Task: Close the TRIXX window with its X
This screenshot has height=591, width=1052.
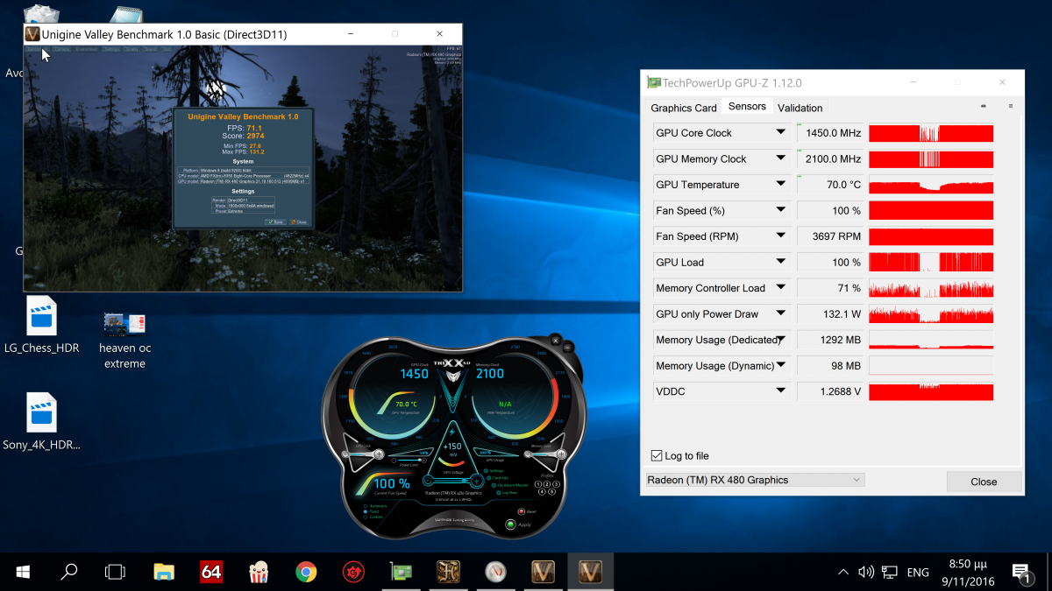Action: pos(556,341)
